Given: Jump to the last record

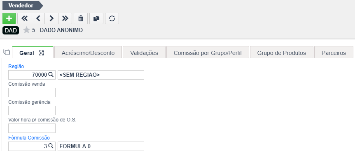Looking at the screenshot, I should (x=65, y=18).
